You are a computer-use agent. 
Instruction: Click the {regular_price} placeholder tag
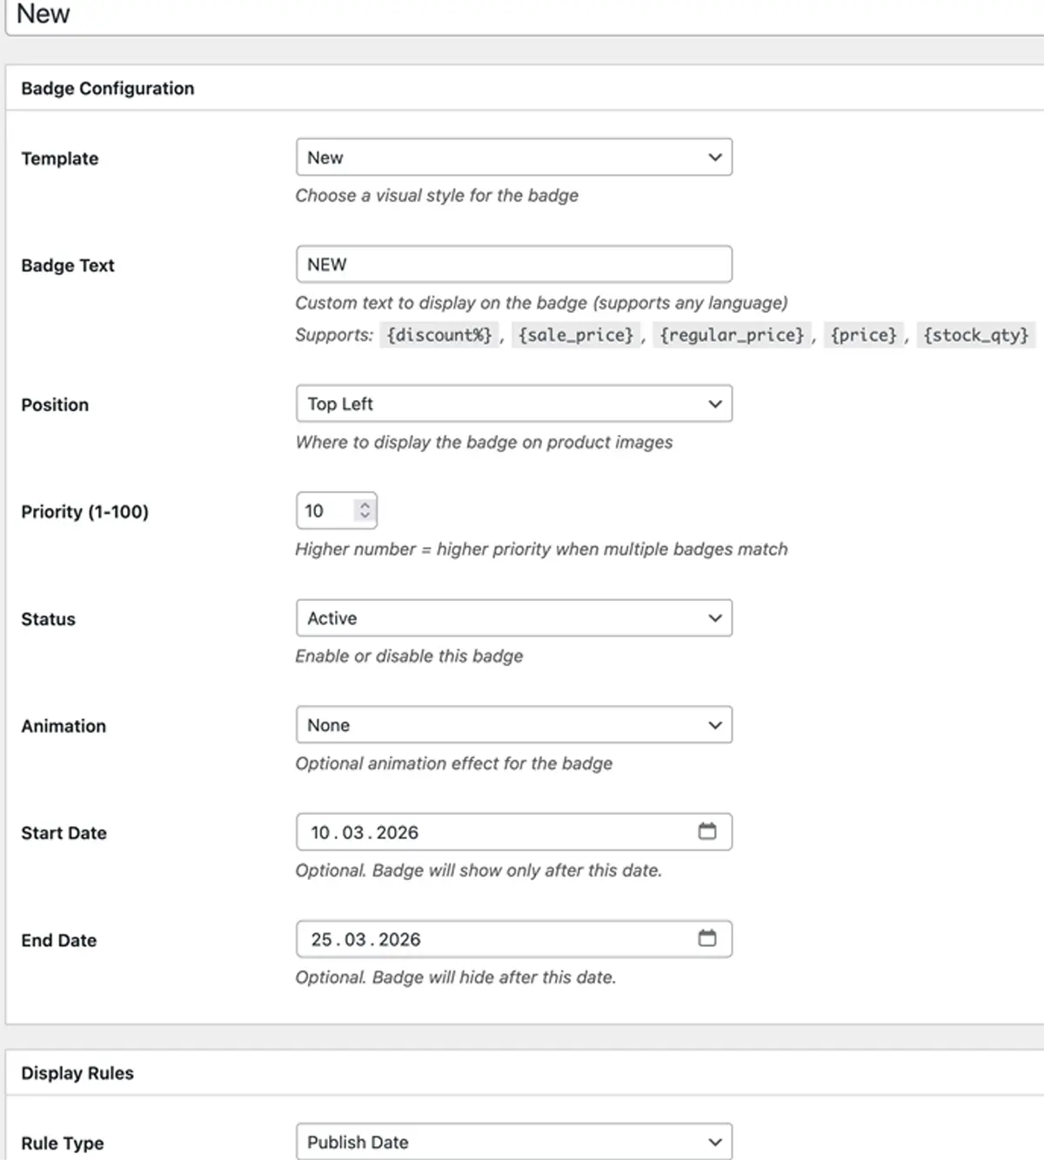tap(732, 335)
